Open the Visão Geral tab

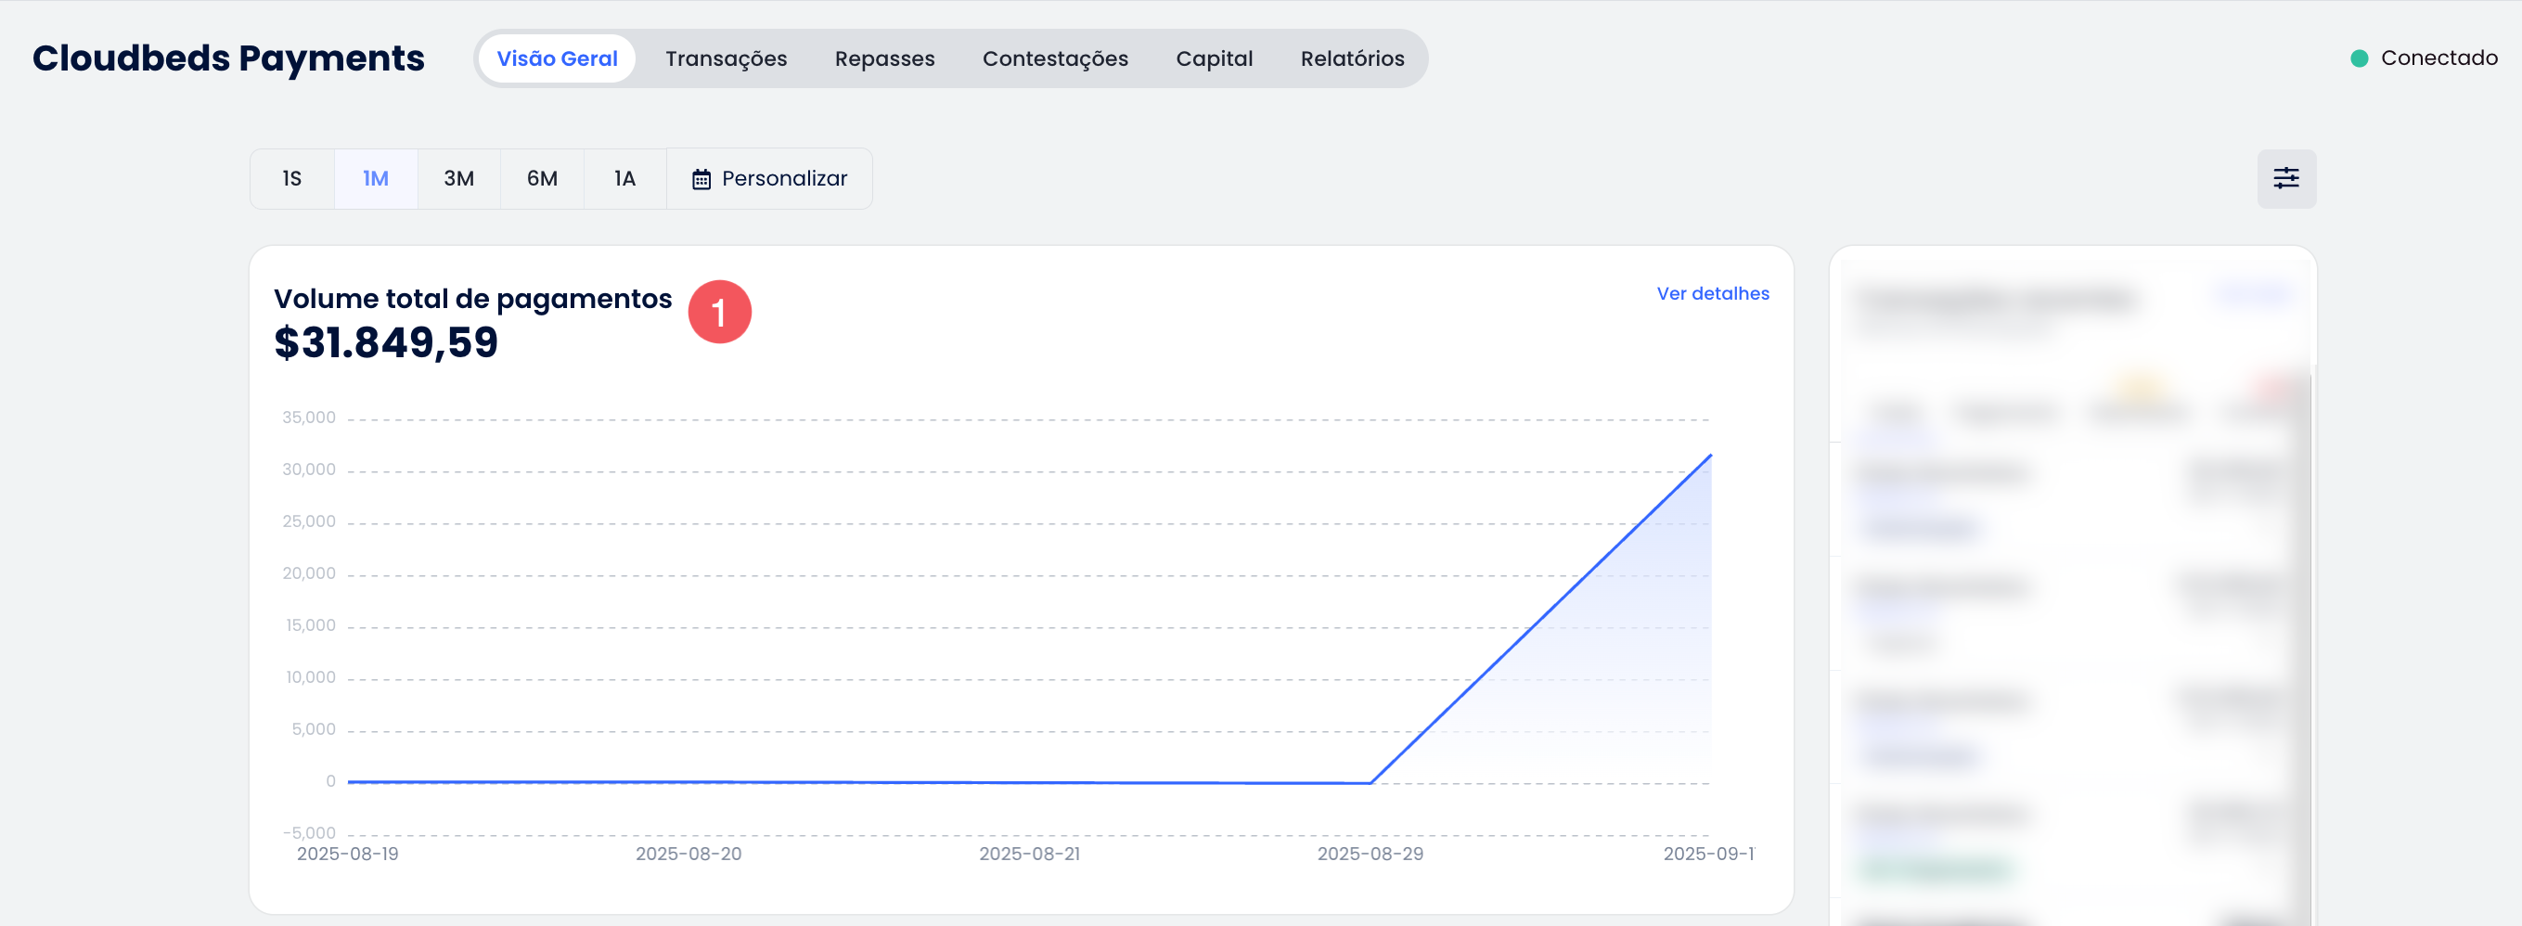[x=556, y=58]
